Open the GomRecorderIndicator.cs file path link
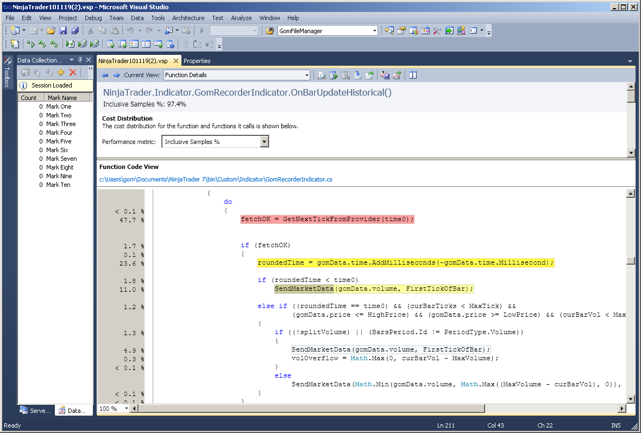Viewport: 641px width, 433px height. [216, 179]
